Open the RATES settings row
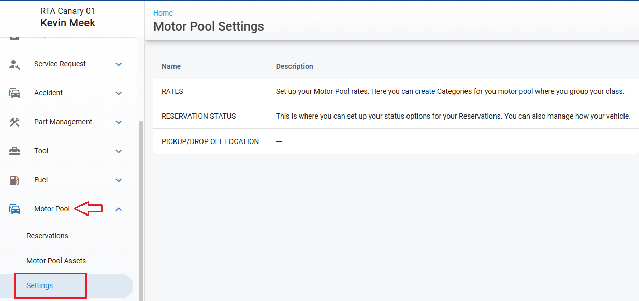Viewport: 639px width, 301px height. tap(172, 91)
